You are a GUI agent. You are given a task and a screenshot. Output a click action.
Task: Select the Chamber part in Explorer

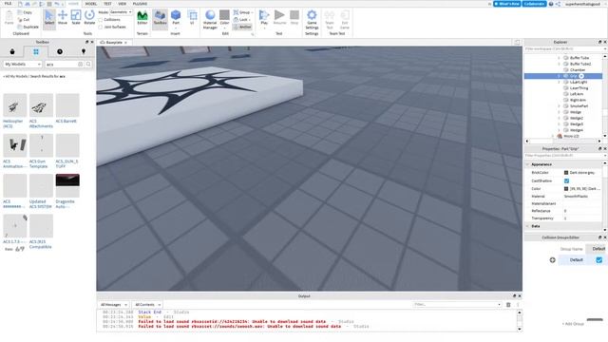click(578, 69)
